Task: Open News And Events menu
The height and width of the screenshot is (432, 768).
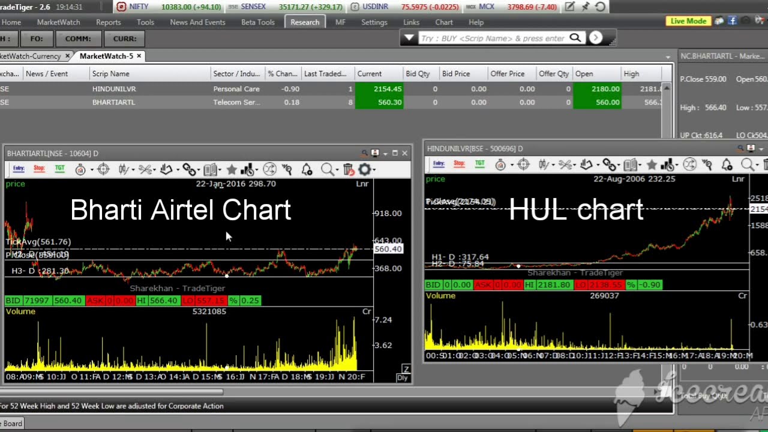Action: tap(197, 22)
